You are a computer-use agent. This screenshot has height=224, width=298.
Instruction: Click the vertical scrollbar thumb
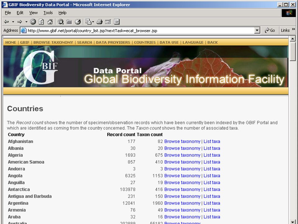point(293,51)
